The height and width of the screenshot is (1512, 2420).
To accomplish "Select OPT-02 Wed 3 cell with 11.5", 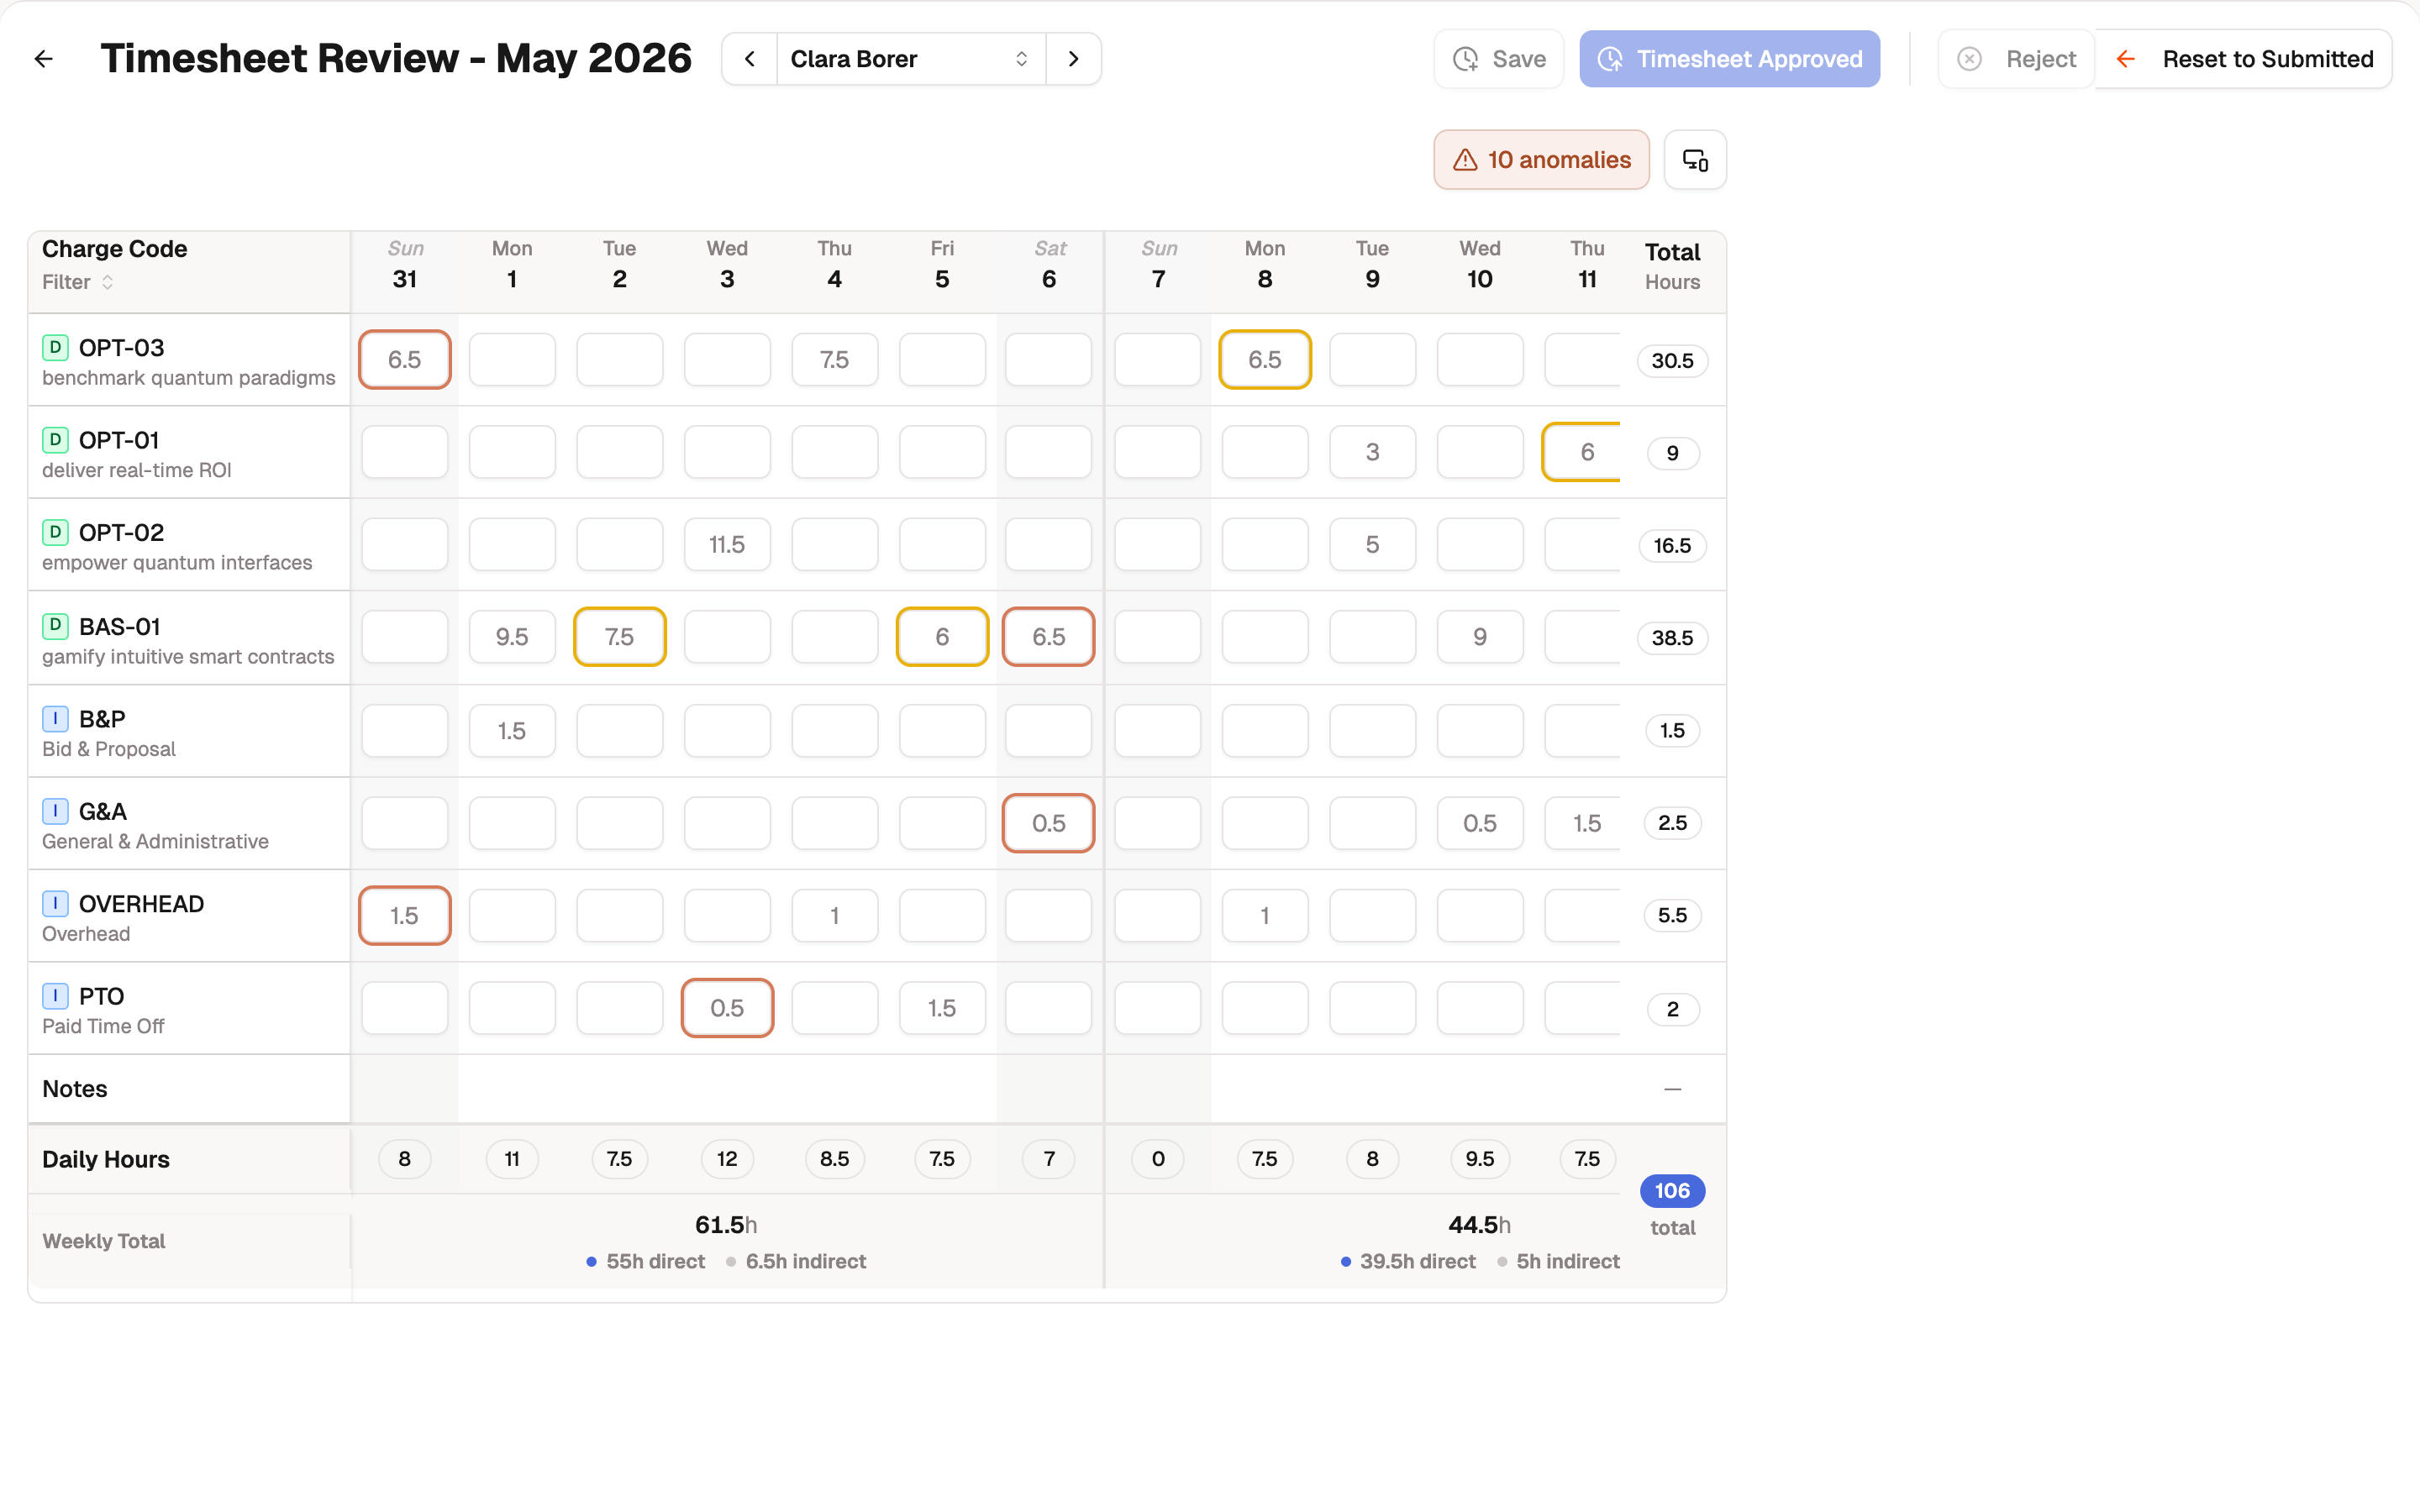I will click(x=727, y=545).
